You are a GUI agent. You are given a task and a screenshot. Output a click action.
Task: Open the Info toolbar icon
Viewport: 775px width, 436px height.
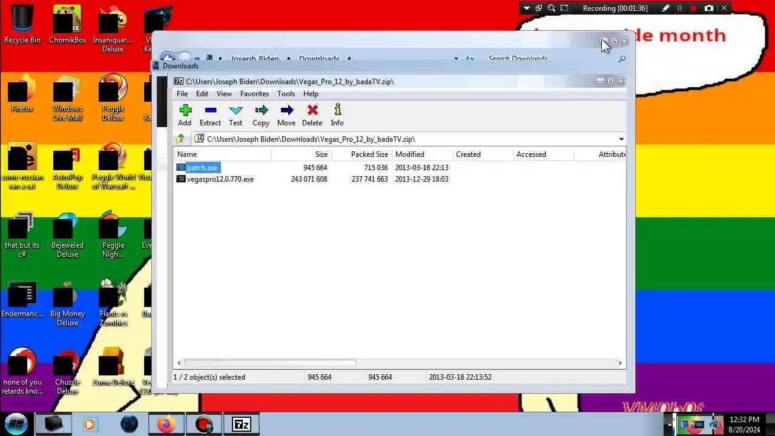(337, 115)
